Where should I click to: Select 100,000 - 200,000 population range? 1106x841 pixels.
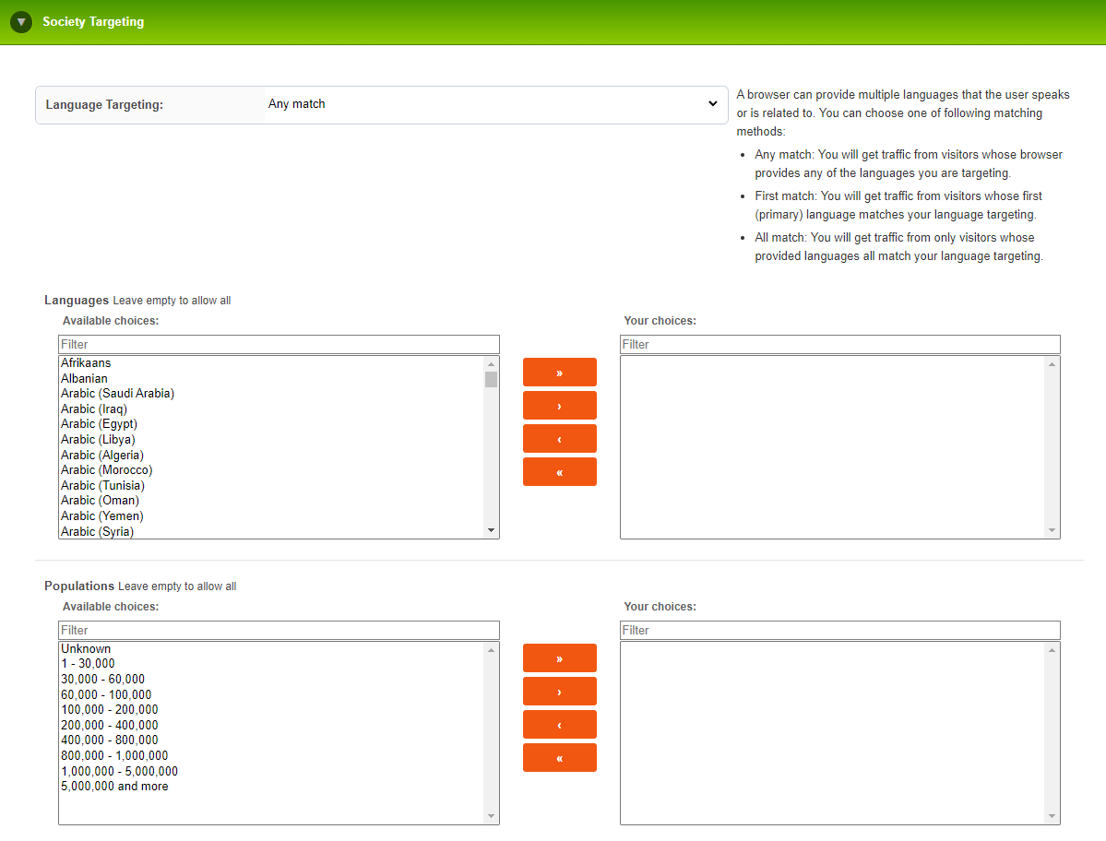[x=271, y=709]
